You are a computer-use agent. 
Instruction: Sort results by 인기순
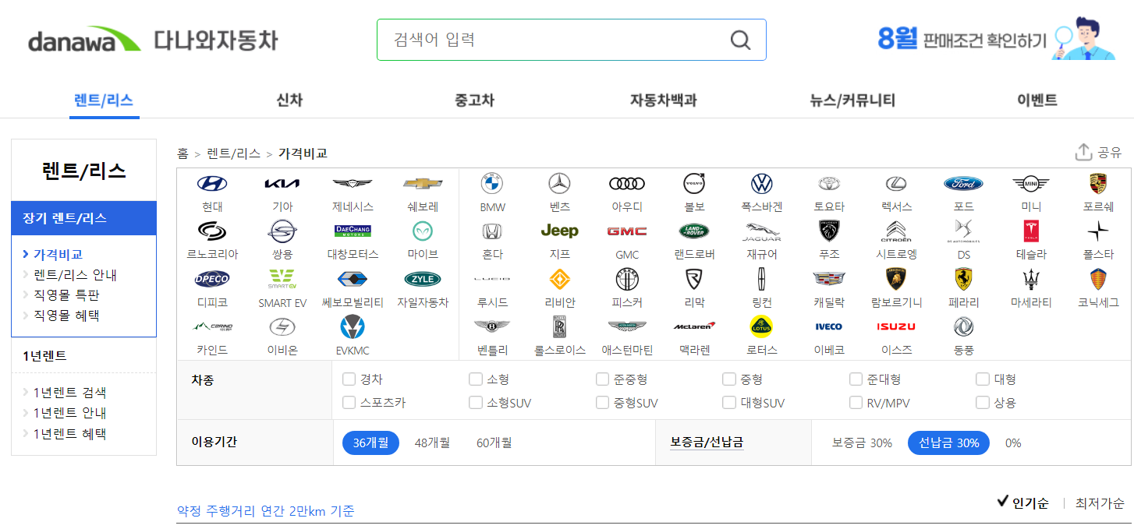click(x=1022, y=503)
